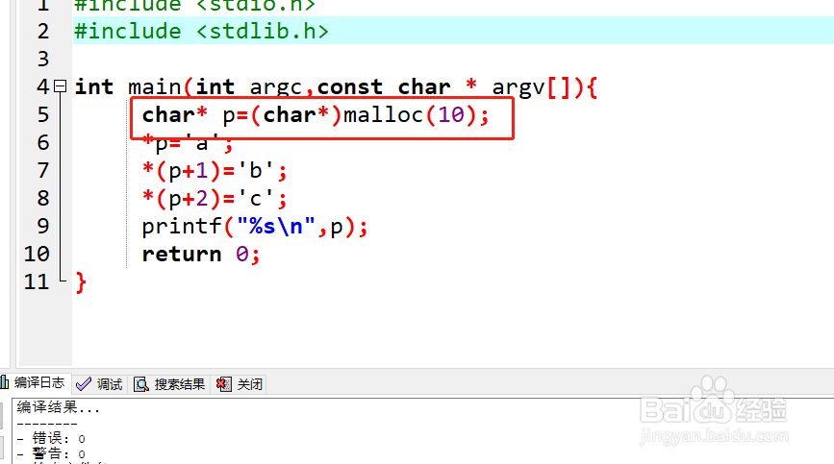Click the *(p+2)='c'; line
Screen dimensions: 834x464
coord(215,199)
